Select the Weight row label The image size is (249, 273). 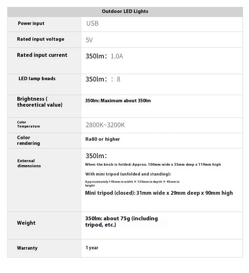(26, 223)
